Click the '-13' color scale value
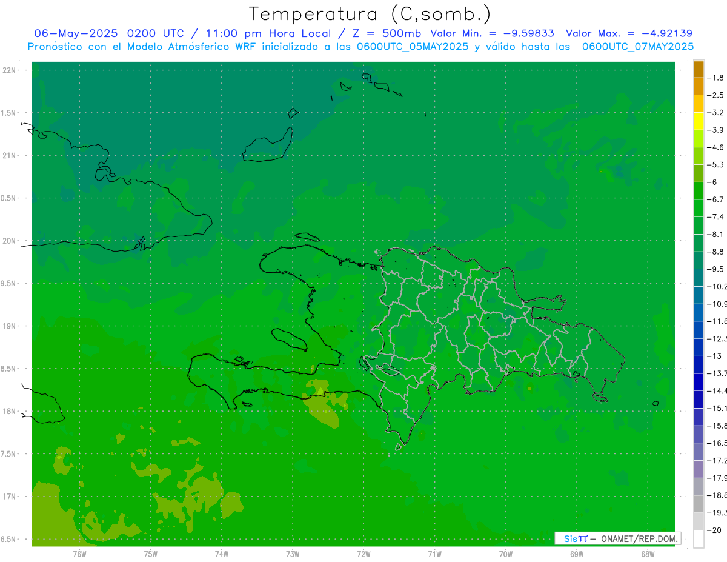The image size is (727, 562). 714,356
